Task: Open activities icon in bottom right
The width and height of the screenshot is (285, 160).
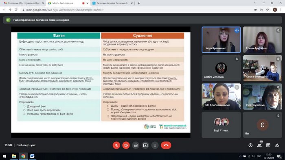Action: [277, 145]
